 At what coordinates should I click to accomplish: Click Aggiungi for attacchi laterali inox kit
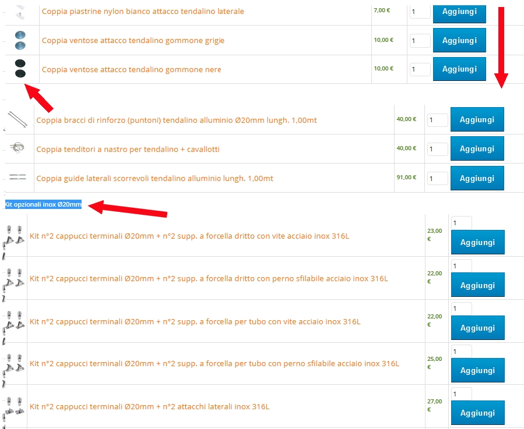click(x=478, y=413)
